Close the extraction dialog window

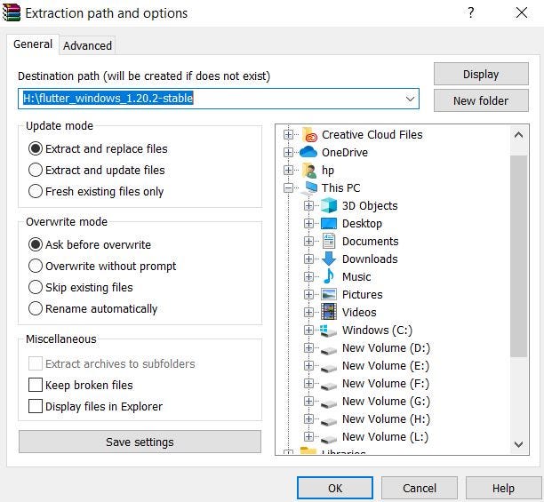point(522,12)
